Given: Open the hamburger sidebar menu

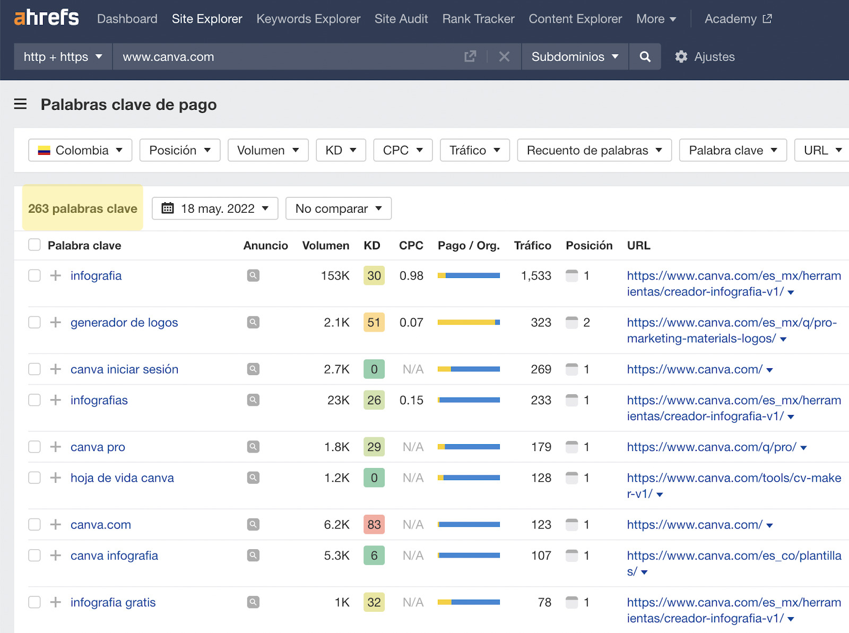Looking at the screenshot, I should pos(20,104).
